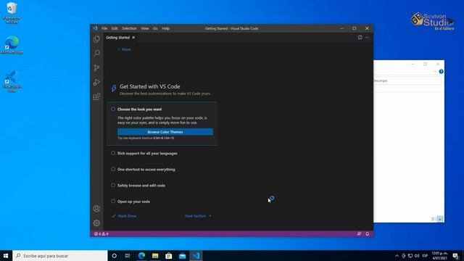Click the Windows Start button

[6, 256]
